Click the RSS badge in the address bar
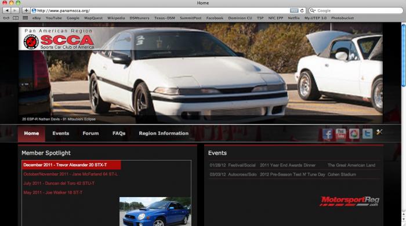The height and width of the screenshot is (226, 406). pos(294,10)
